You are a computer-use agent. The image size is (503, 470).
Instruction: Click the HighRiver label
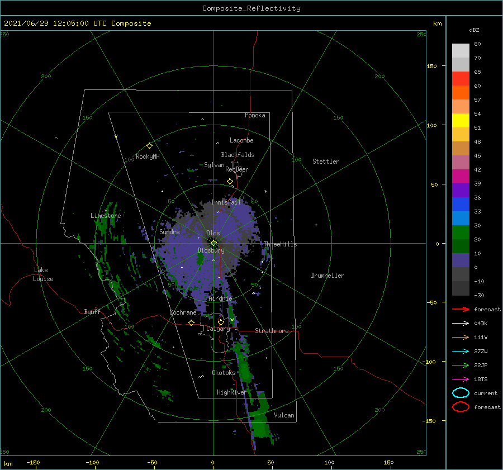tap(231, 392)
